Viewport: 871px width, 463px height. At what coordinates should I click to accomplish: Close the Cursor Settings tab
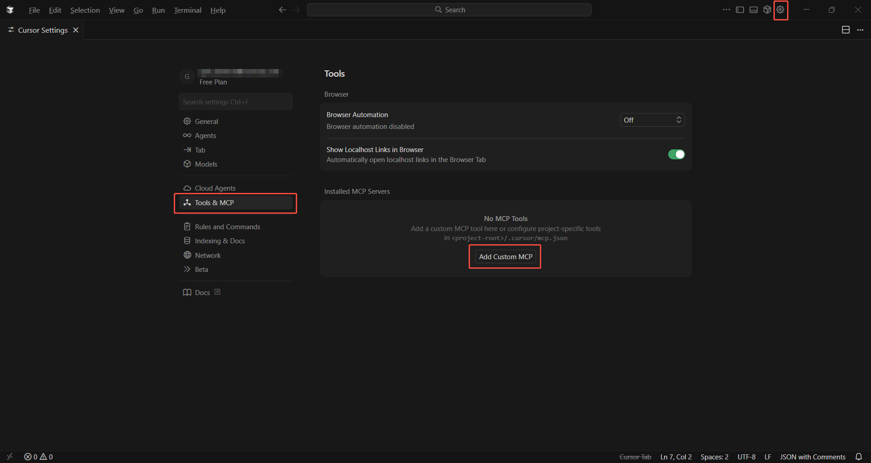(x=76, y=30)
